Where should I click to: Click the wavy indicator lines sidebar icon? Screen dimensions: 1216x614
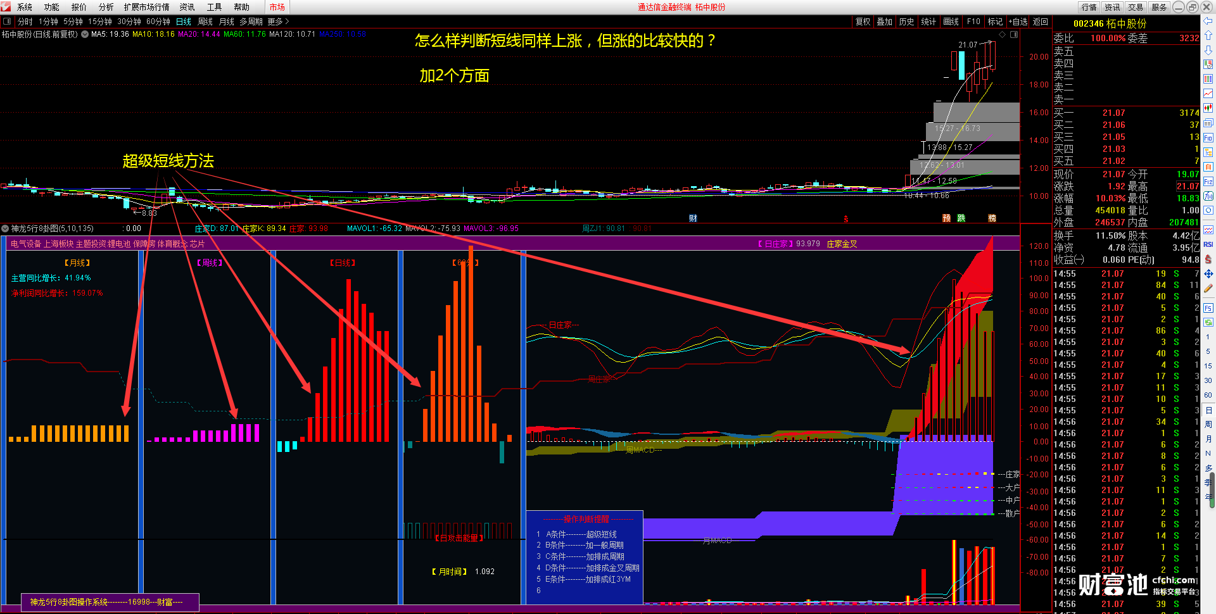pyautogui.click(x=1208, y=230)
